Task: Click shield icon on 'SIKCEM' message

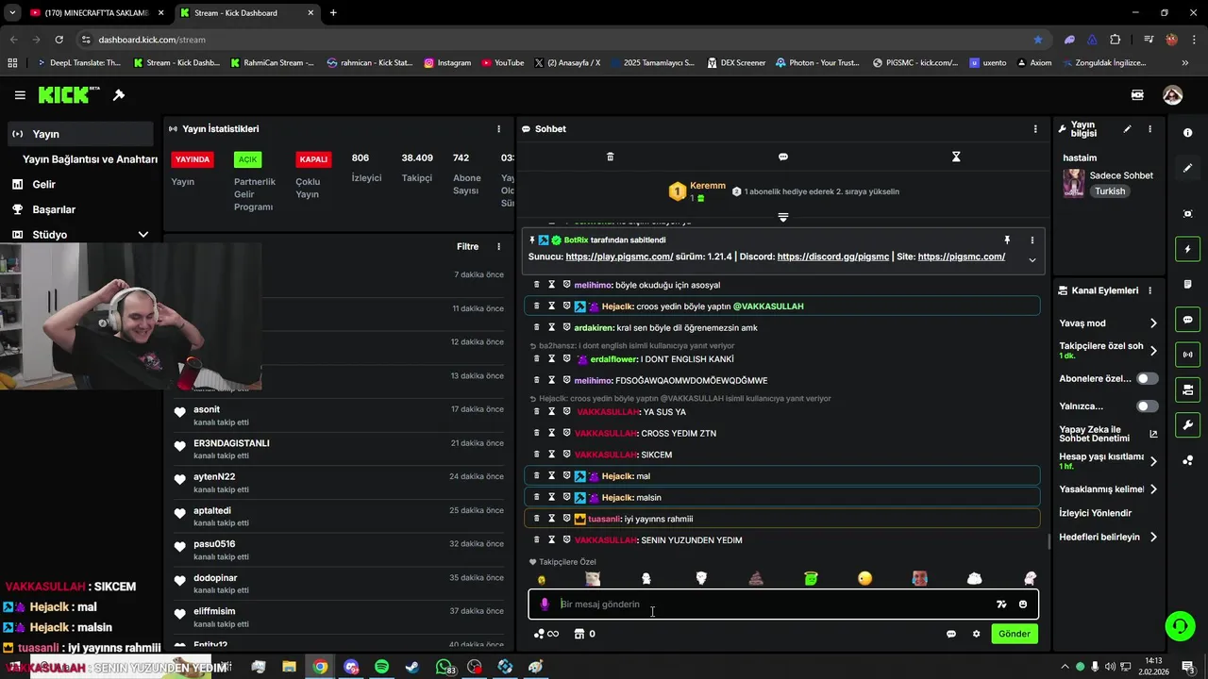Action: pyautogui.click(x=567, y=455)
